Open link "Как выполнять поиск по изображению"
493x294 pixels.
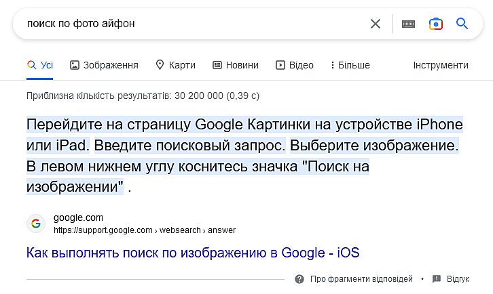(192, 253)
